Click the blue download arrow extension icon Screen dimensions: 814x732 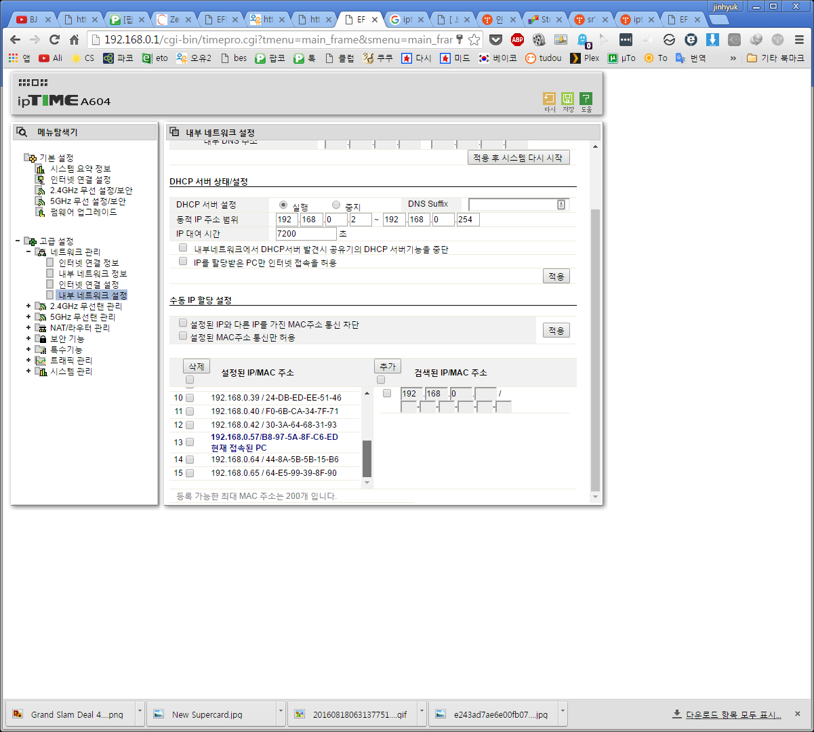(x=712, y=39)
